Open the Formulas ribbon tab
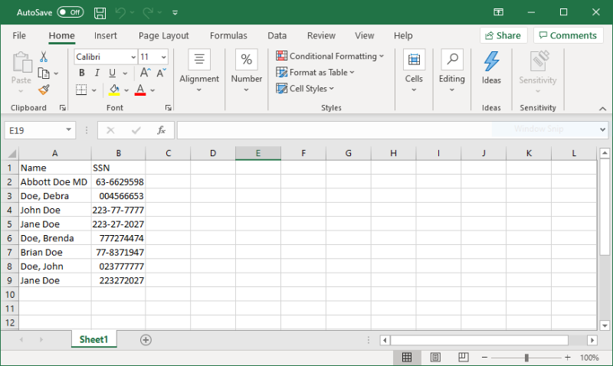613x366 pixels. pos(228,35)
